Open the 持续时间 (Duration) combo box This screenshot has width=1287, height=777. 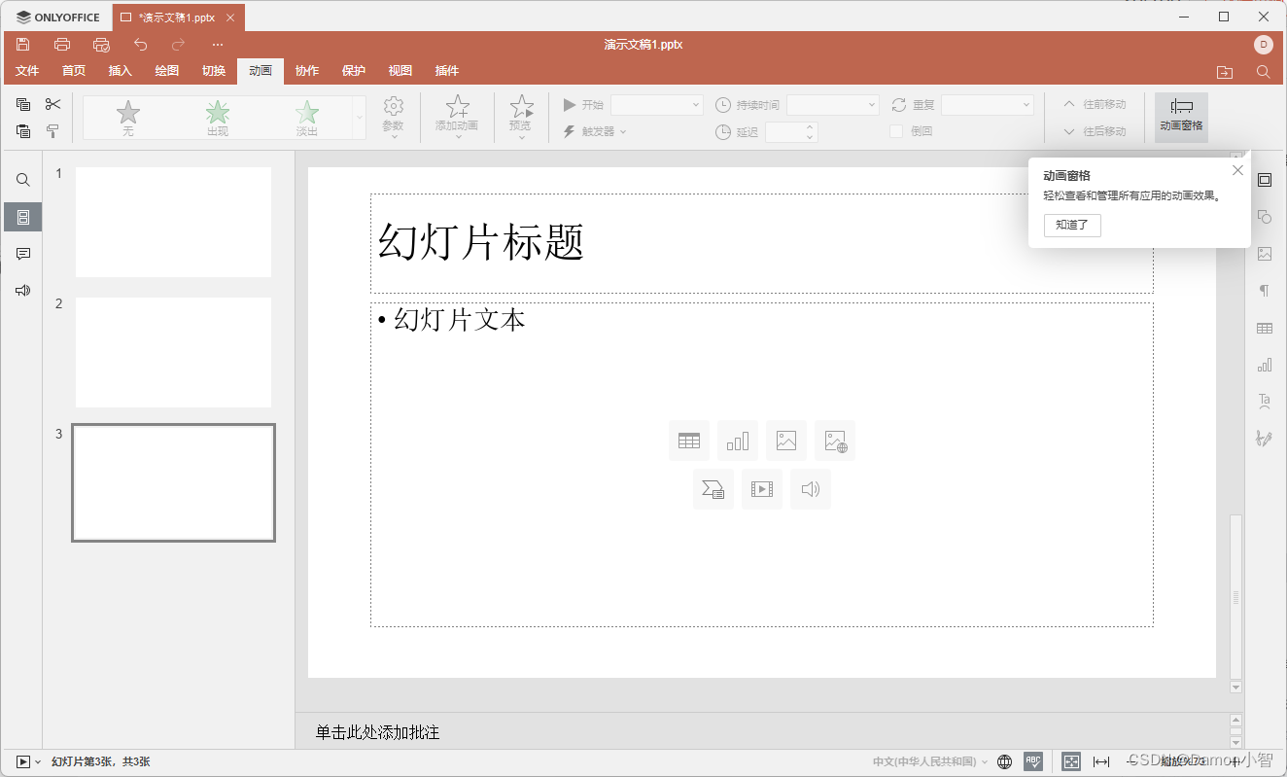pyautogui.click(x=833, y=104)
